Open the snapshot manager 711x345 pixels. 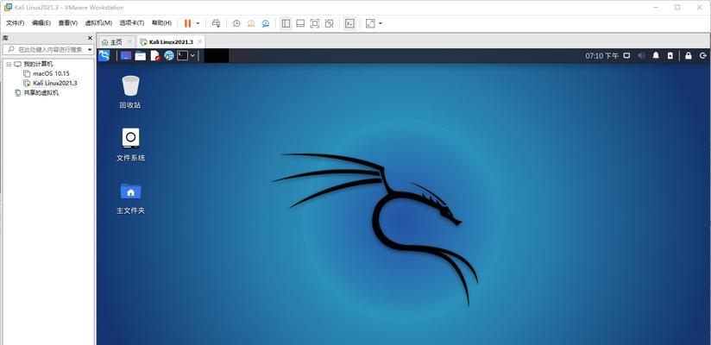(x=266, y=23)
